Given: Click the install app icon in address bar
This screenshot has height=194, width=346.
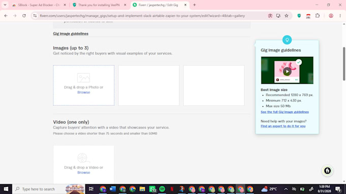Looking at the screenshot, I should (x=278, y=16).
